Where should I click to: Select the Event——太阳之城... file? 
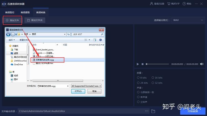(x=44, y=56)
